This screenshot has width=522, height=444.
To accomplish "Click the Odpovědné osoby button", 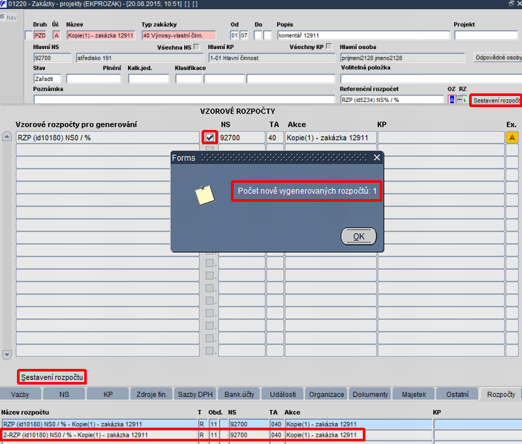I will click(498, 57).
